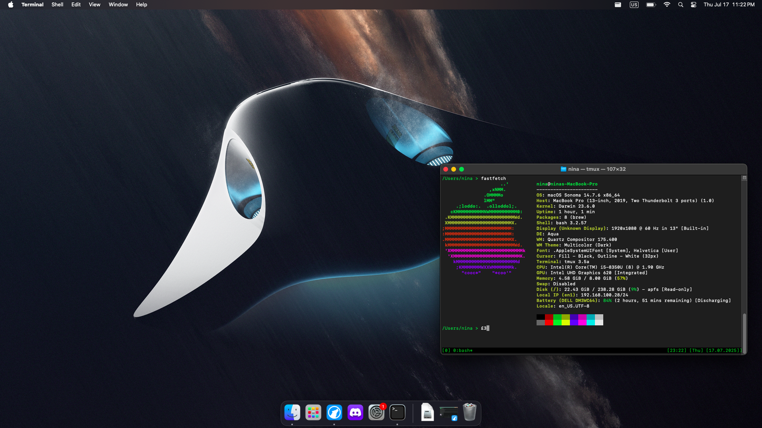This screenshot has width=762, height=428.
Task: Open the Shell menu
Action: 57,5
